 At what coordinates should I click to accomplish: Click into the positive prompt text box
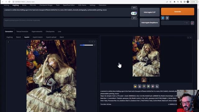coord(71,12)
